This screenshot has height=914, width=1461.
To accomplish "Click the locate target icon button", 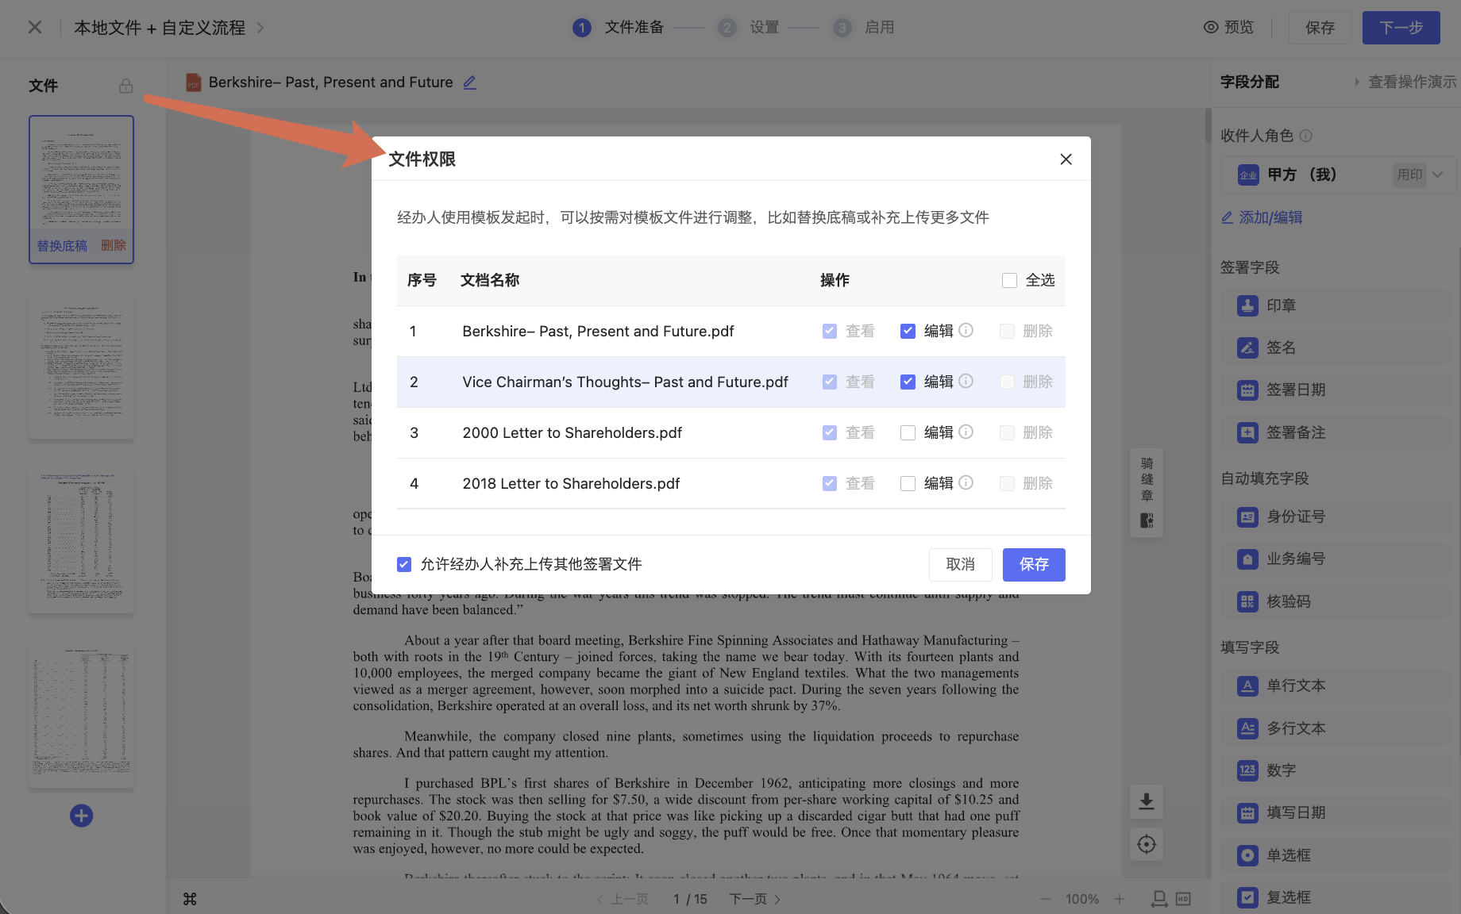I will 1147,844.
